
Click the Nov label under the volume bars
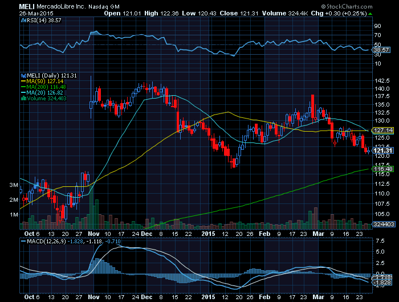(x=93, y=234)
